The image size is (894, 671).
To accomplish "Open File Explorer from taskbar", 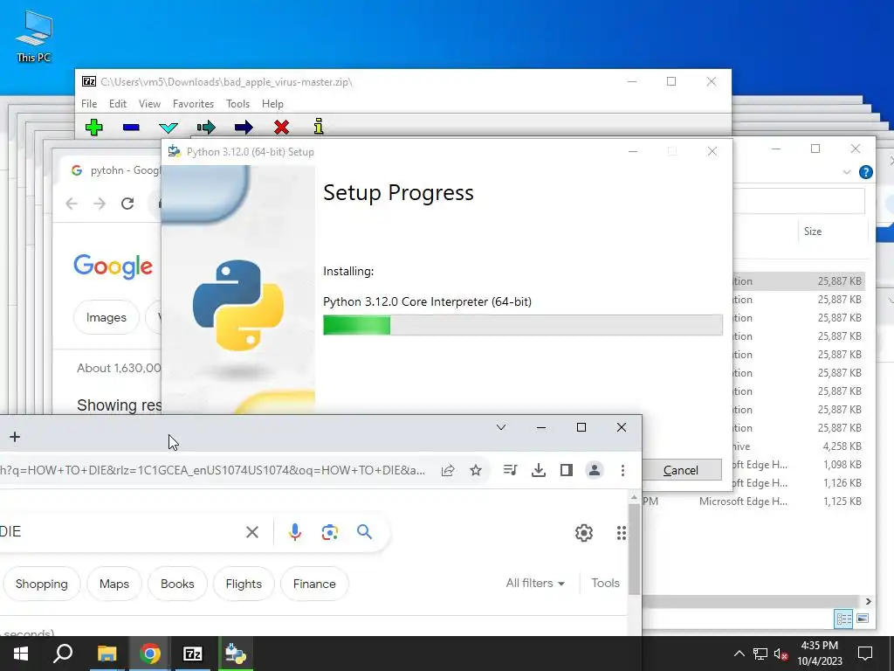I will pos(107,654).
